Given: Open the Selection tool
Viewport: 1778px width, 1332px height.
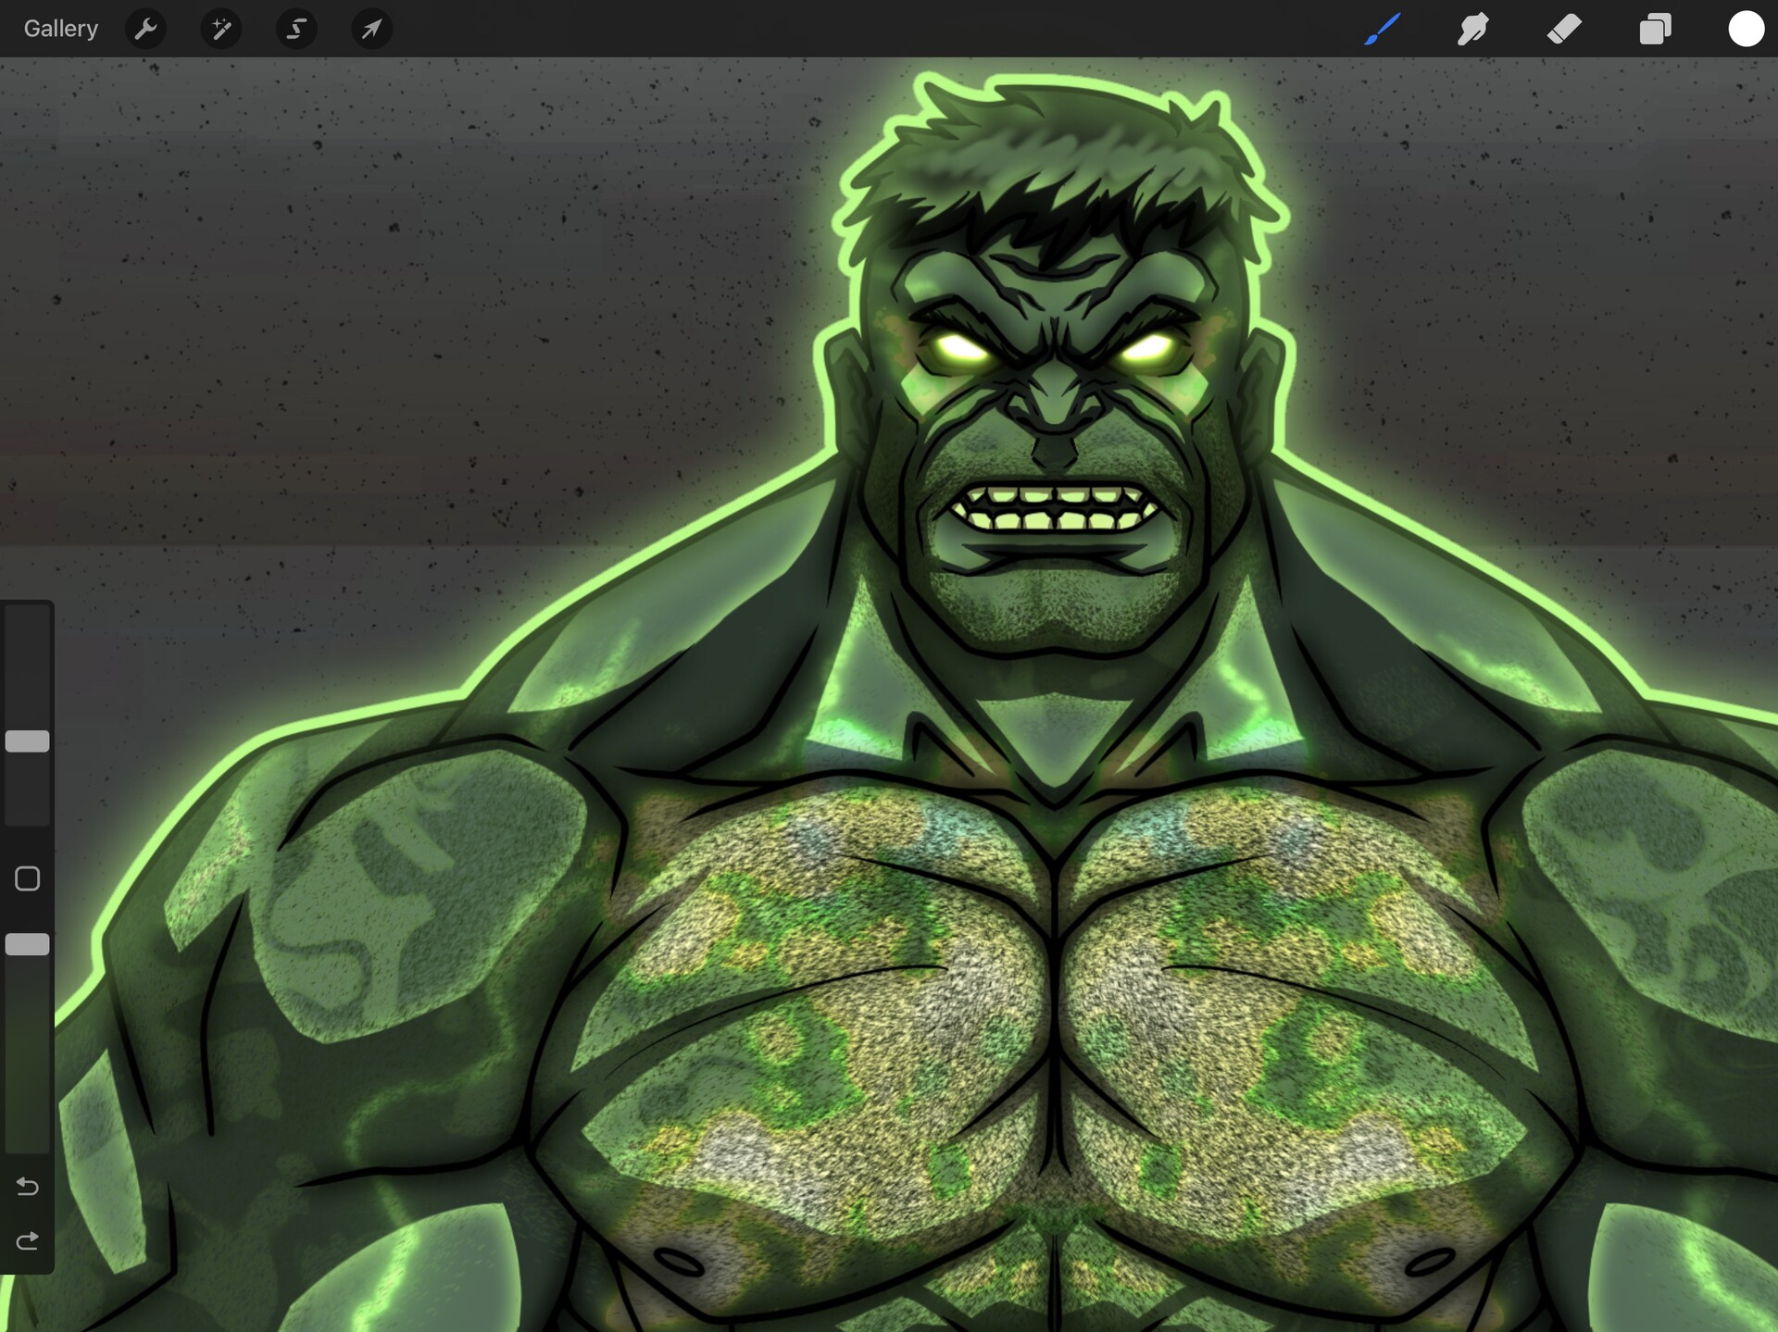Looking at the screenshot, I should (296, 29).
